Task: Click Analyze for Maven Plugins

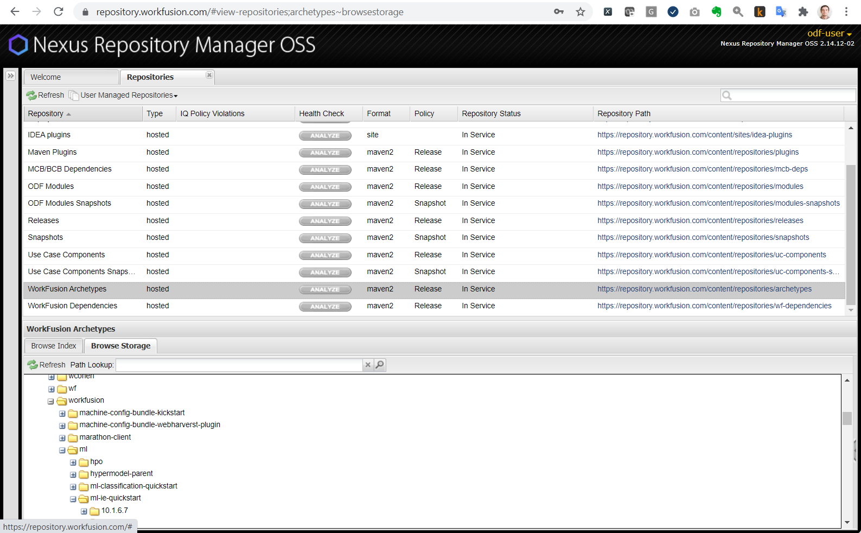Action: point(325,153)
